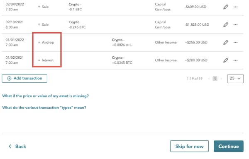Edit the 09/10/2021 Sale transaction pencil icon
249x159 pixels.
tap(226, 25)
